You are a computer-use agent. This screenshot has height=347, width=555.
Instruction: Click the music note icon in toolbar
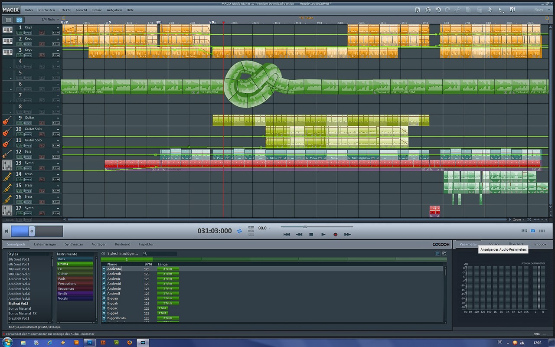point(490,10)
